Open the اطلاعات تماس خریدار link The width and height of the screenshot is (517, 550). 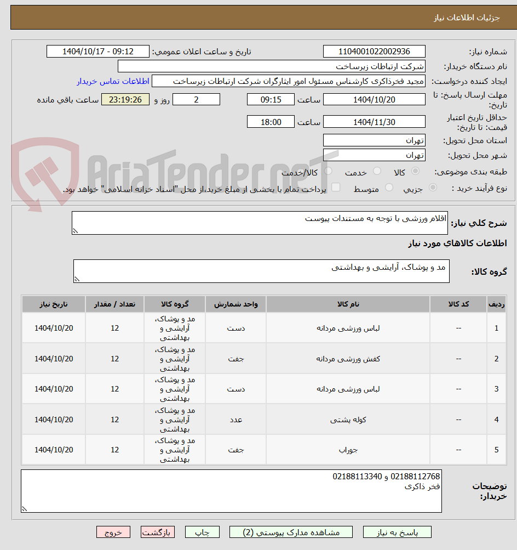click(x=113, y=81)
